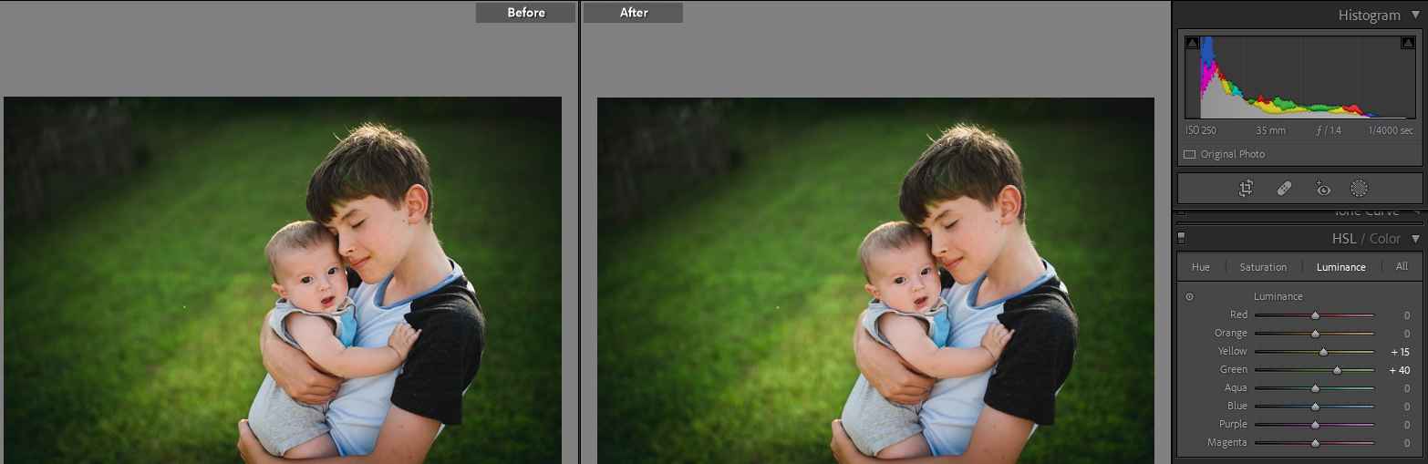Image resolution: width=1428 pixels, height=464 pixels.
Task: Click the Yellow luminance slider handle
Action: tap(1324, 352)
